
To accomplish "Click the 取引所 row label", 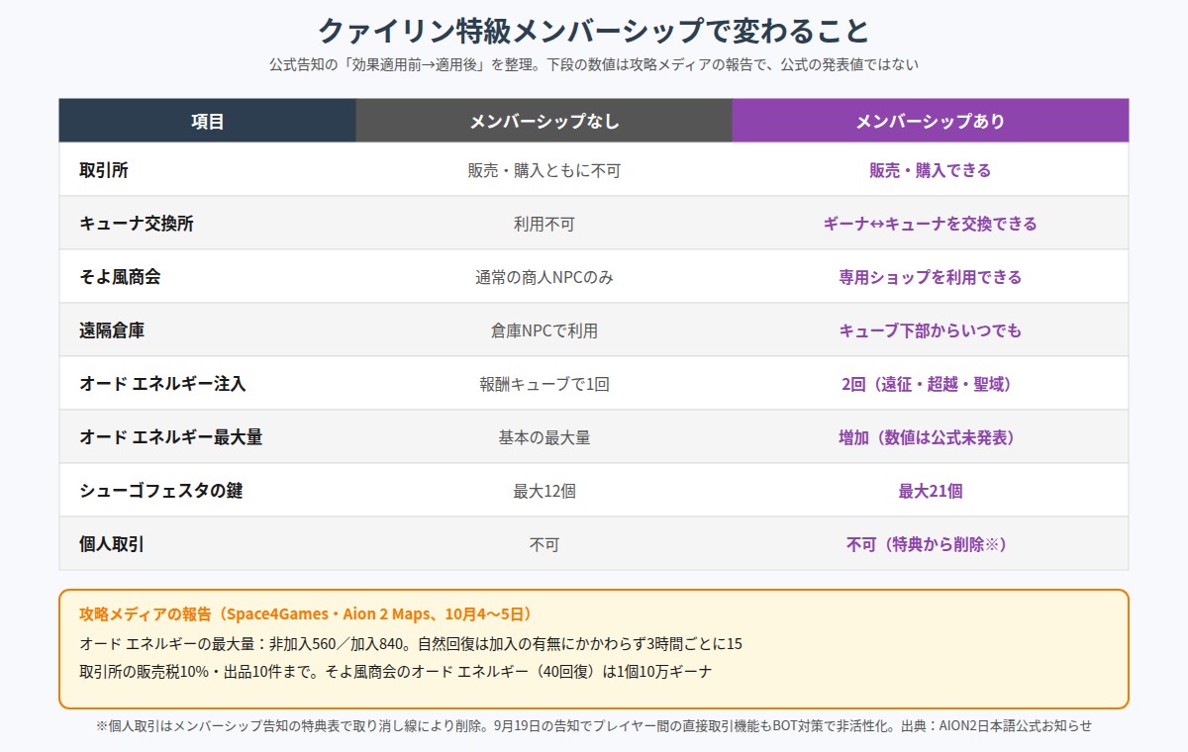I will point(104,170).
